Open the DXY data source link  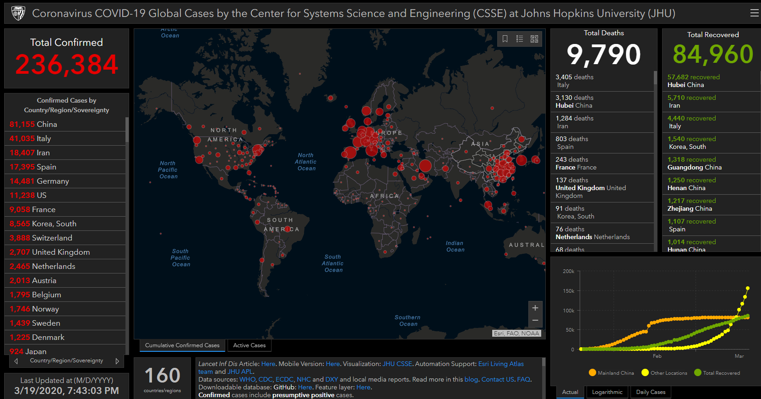332,379
